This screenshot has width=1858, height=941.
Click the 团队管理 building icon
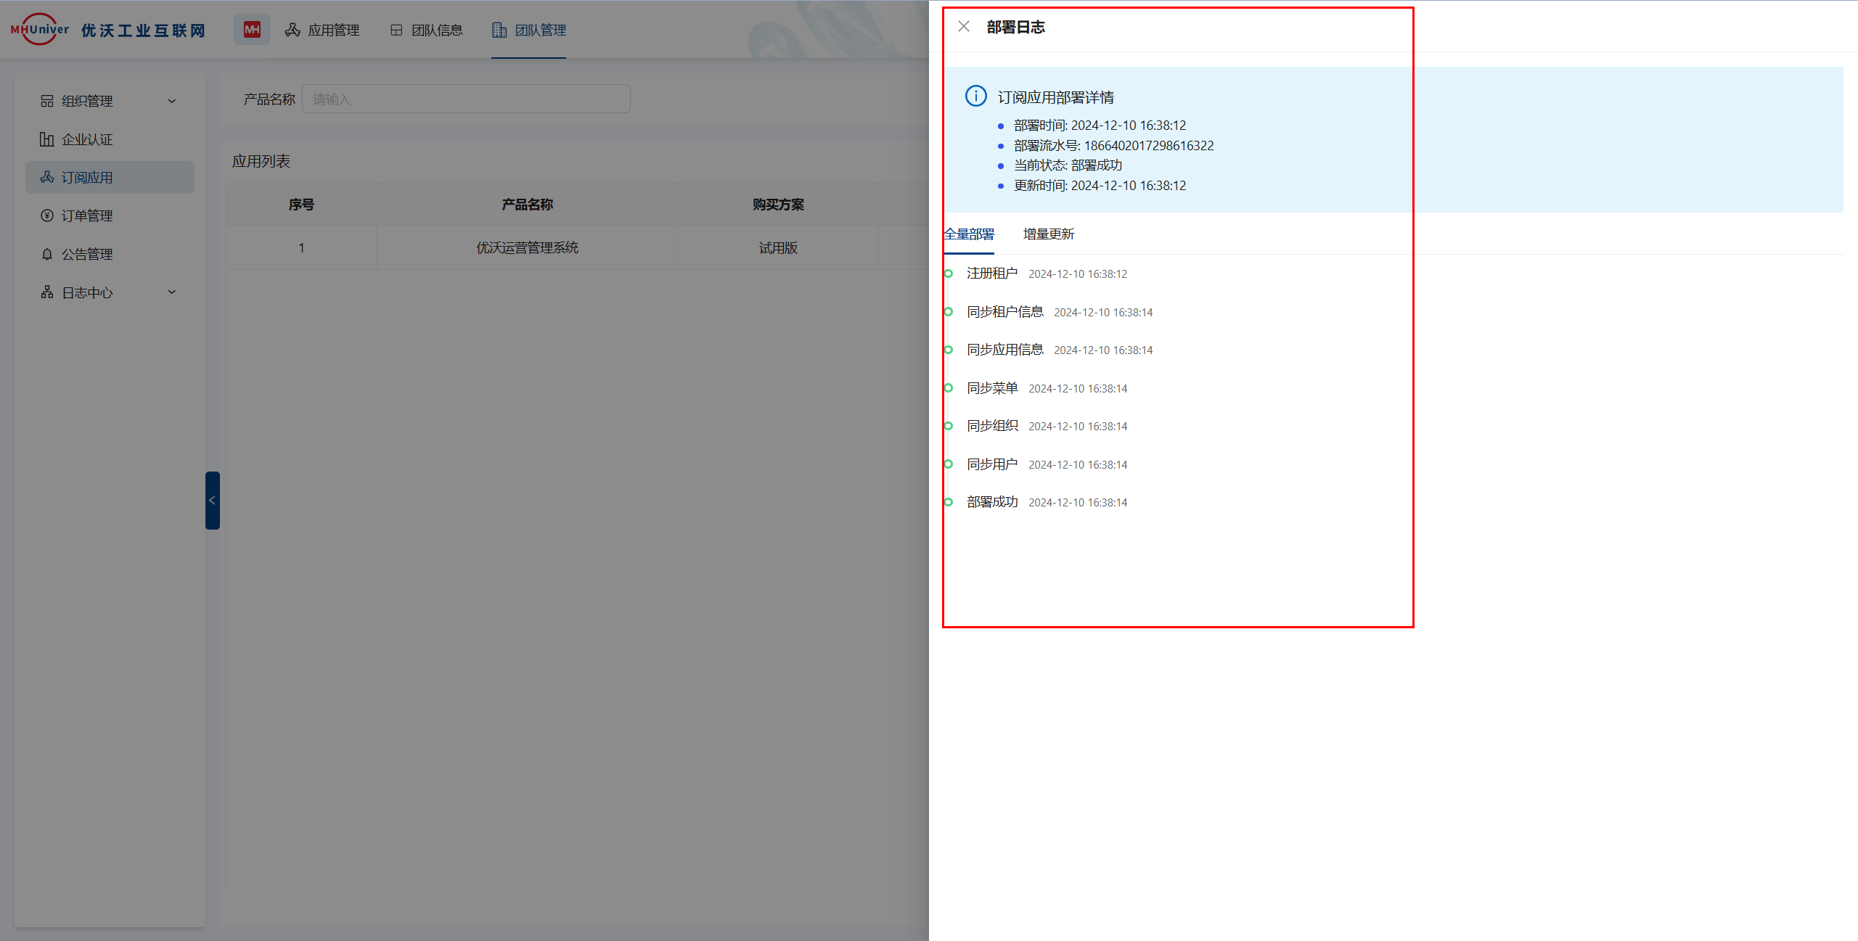coord(499,30)
